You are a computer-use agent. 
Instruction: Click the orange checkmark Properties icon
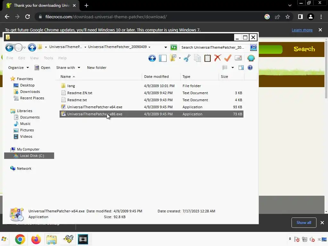tap(228, 58)
